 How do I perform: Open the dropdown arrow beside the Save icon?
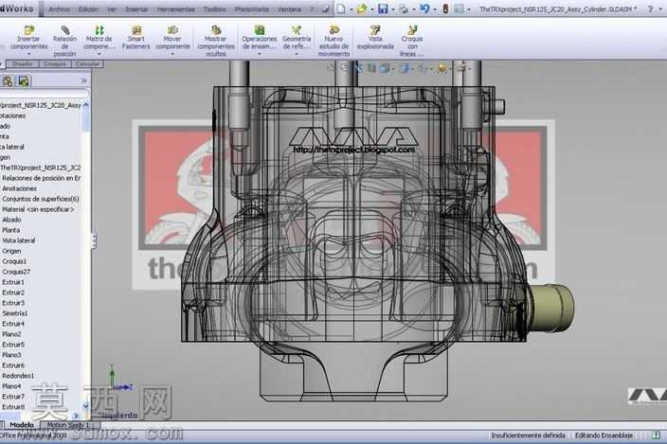click(392, 9)
